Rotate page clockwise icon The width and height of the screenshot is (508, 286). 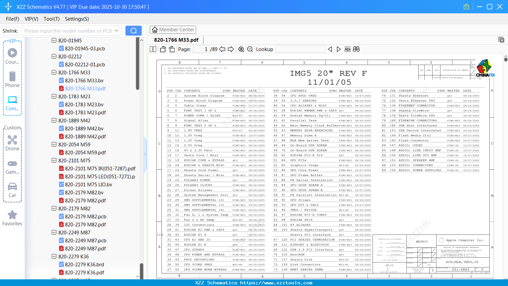pos(172,49)
